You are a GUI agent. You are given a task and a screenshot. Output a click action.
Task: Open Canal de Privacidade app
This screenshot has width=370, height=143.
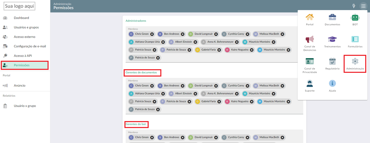click(310, 65)
